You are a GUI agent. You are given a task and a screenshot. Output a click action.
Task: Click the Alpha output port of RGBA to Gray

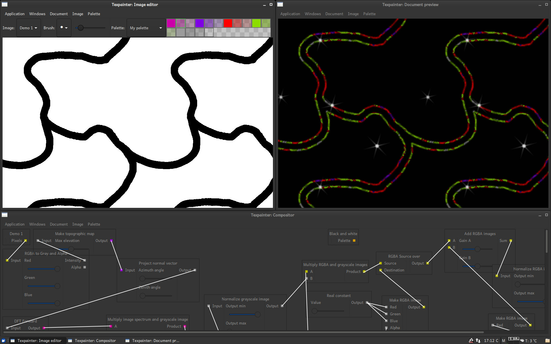tap(85, 267)
